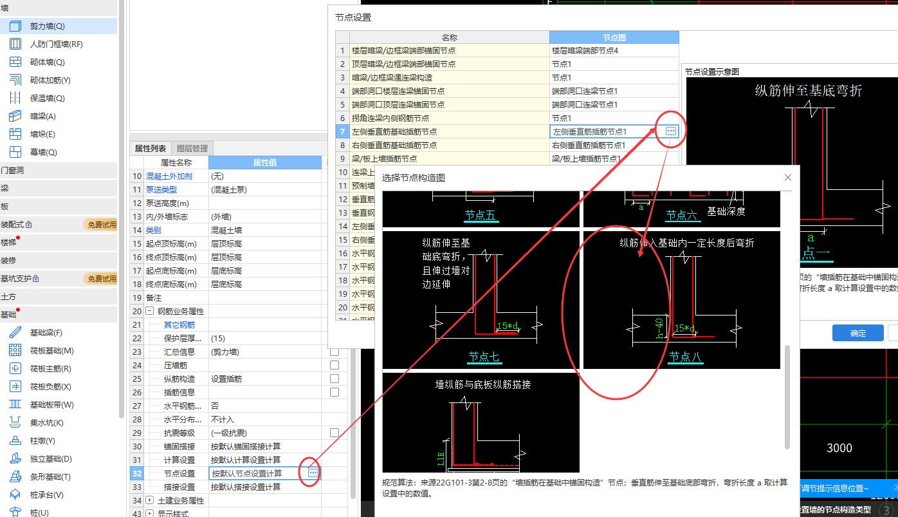Select 砌体加筋(Y) component
The width and height of the screenshot is (898, 517).
pos(58,80)
